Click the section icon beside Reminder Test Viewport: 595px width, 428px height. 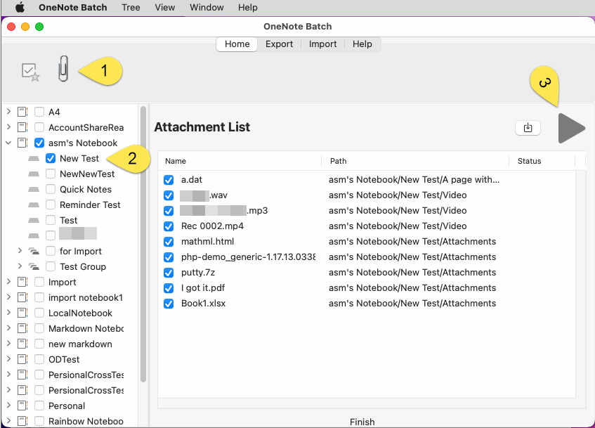(34, 205)
